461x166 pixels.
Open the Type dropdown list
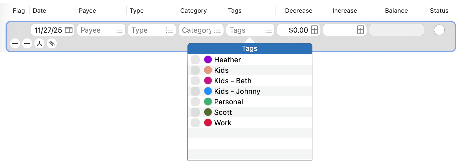click(169, 30)
